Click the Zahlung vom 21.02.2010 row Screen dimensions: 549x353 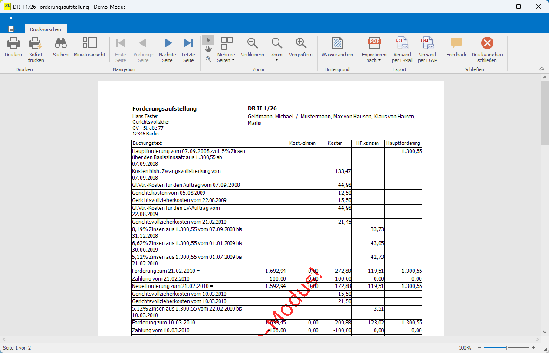277,279
